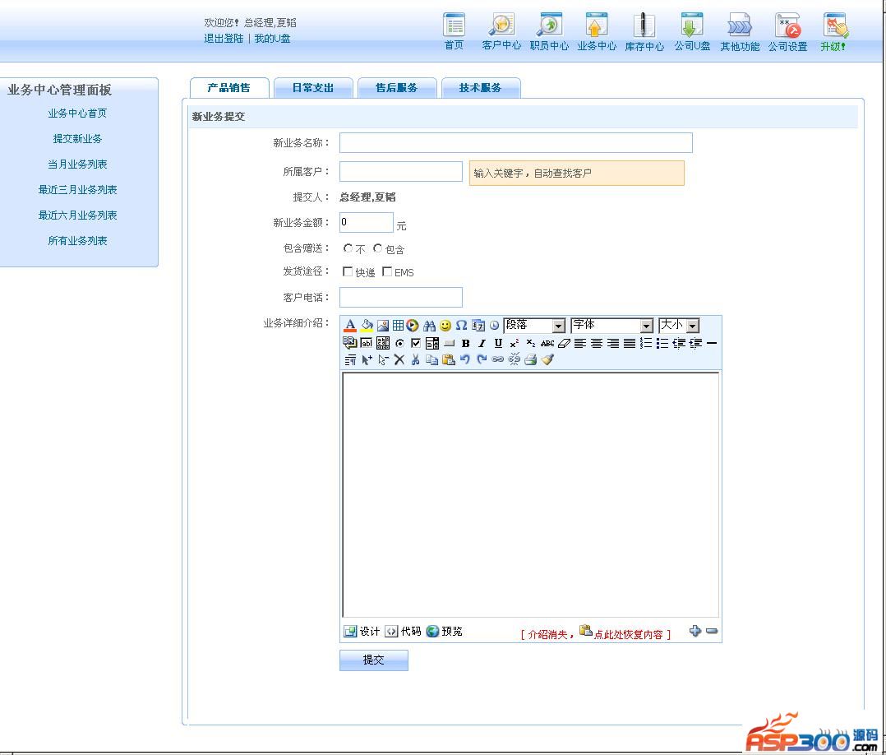Screen dimensions: 886x755
Task: Open the 技术服务 tab
Action: [480, 88]
